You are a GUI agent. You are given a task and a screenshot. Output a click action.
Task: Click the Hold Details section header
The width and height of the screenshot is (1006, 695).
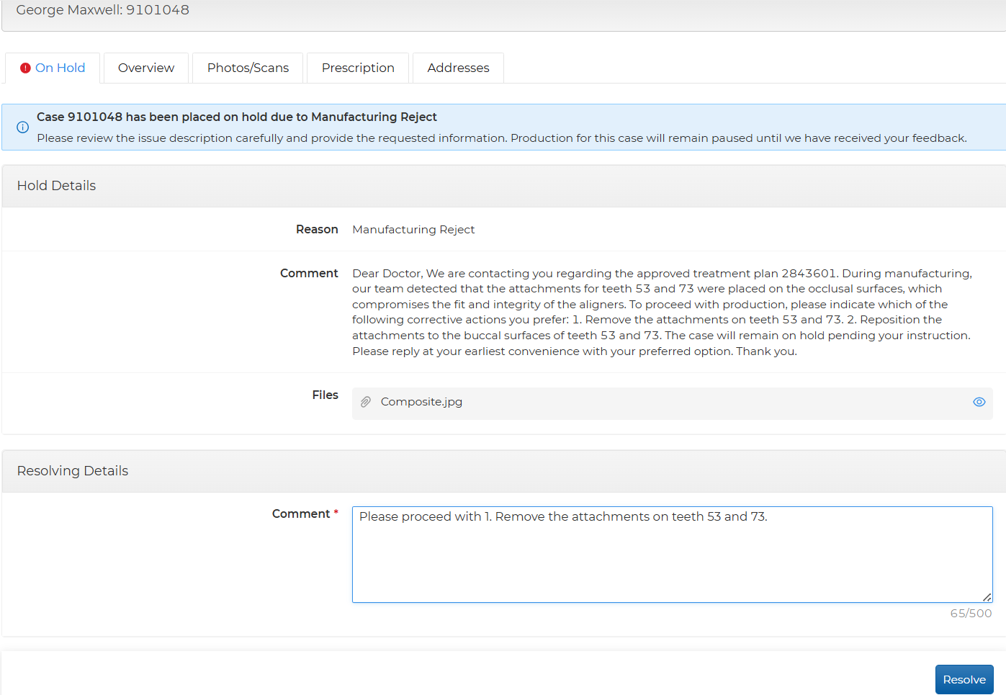coord(56,186)
